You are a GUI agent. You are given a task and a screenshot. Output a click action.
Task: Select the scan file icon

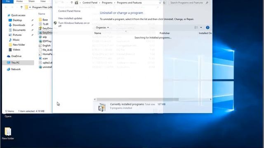pos(40,58)
